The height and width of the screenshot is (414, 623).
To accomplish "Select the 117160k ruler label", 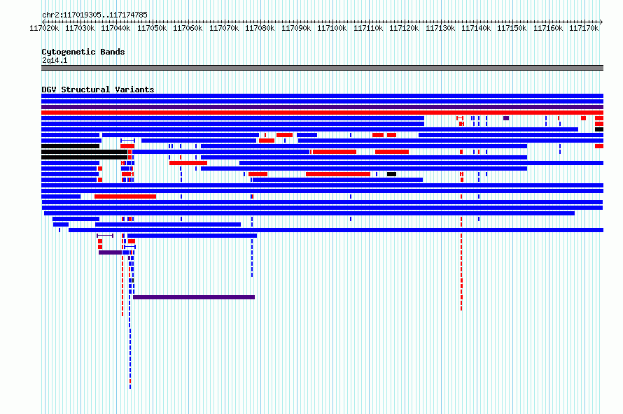I will pos(548,28).
